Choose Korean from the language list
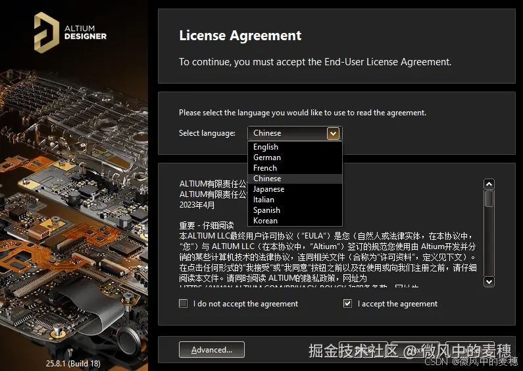523x371 pixels. pyautogui.click(x=295, y=221)
